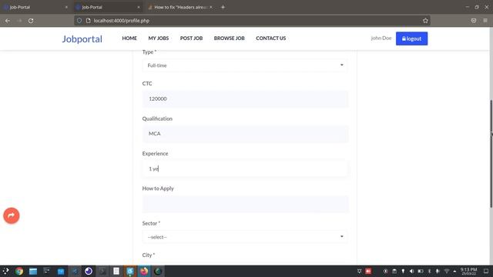Close the How to fix Headers tab

(211, 7)
